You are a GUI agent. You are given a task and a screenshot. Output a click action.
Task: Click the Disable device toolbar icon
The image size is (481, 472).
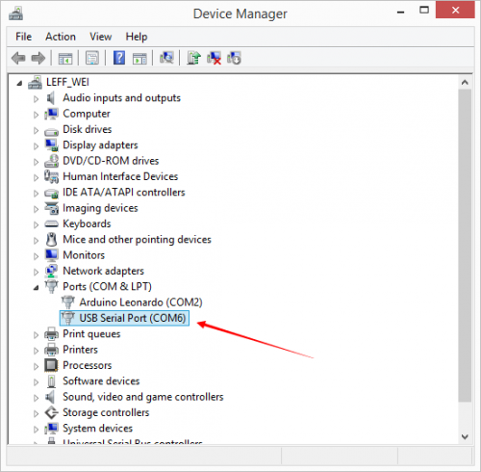[x=234, y=58]
